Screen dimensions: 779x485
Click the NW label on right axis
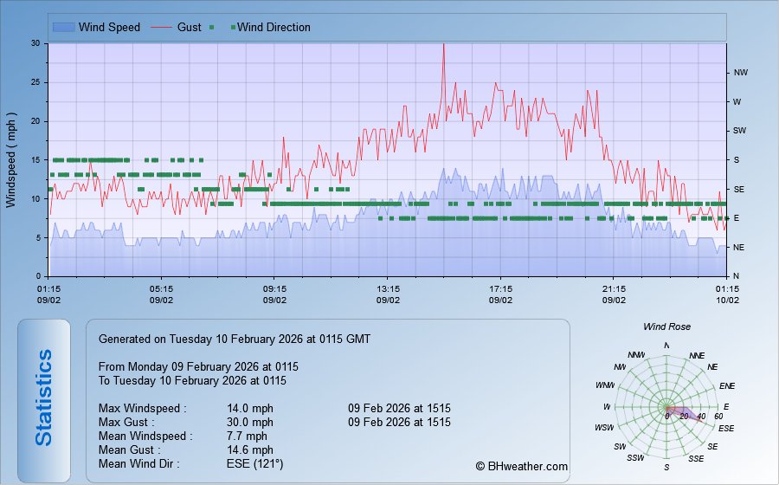point(741,73)
